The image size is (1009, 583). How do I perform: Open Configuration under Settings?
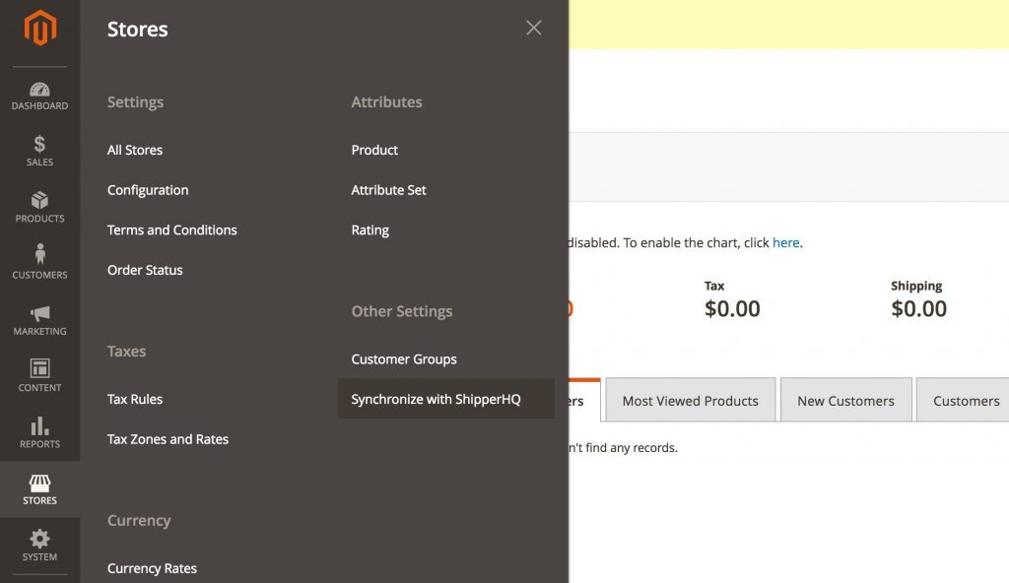(148, 190)
